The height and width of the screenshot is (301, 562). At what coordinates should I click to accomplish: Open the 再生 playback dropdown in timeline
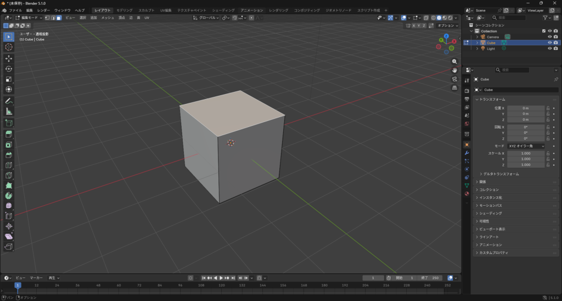(x=54, y=278)
